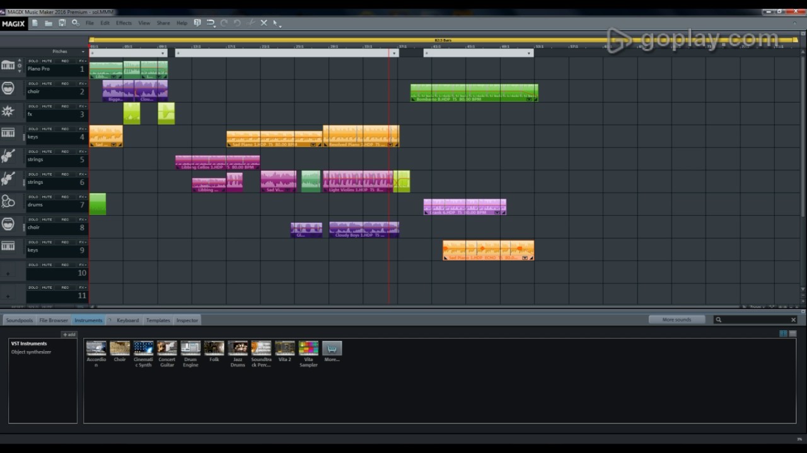807x453 pixels.
Task: Click the Sad Piano orange clip on track 9
Action: pos(489,250)
